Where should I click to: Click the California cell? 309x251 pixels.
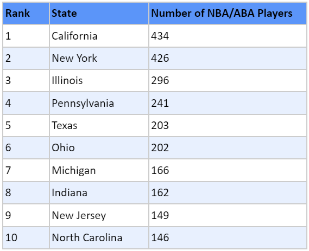pyautogui.click(x=99, y=36)
